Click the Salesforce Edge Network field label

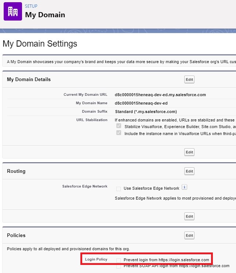click(x=85, y=186)
